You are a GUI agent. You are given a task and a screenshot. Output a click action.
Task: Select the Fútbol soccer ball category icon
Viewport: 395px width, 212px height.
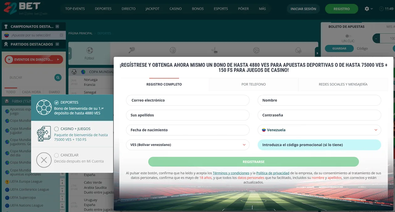pos(89,50)
